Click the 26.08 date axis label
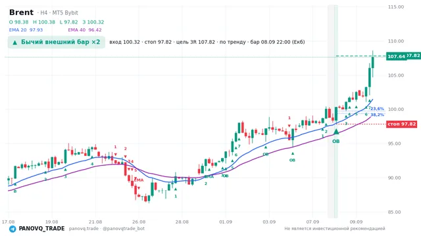The image size is (421, 236). click(x=139, y=222)
